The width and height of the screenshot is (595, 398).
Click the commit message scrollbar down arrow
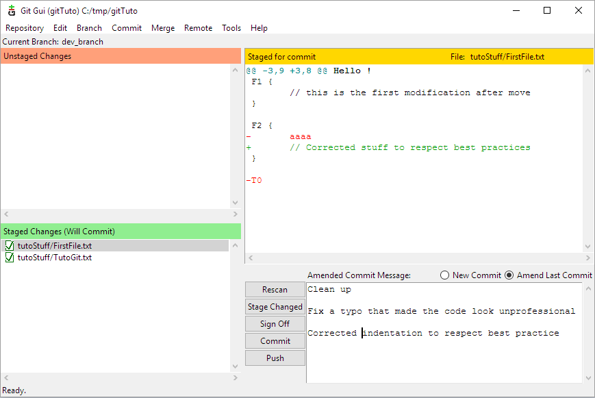point(588,378)
